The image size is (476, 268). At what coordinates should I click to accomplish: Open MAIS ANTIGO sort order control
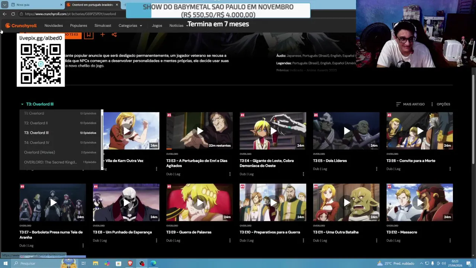[410, 104]
